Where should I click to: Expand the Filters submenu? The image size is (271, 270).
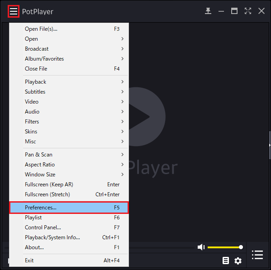point(69,122)
